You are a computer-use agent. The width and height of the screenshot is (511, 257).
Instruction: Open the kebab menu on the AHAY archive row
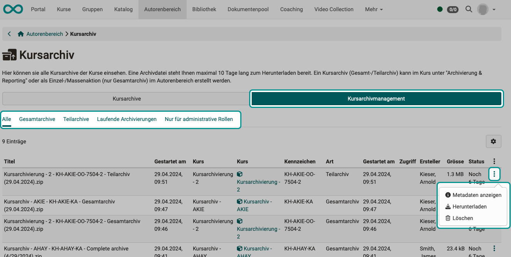click(494, 249)
